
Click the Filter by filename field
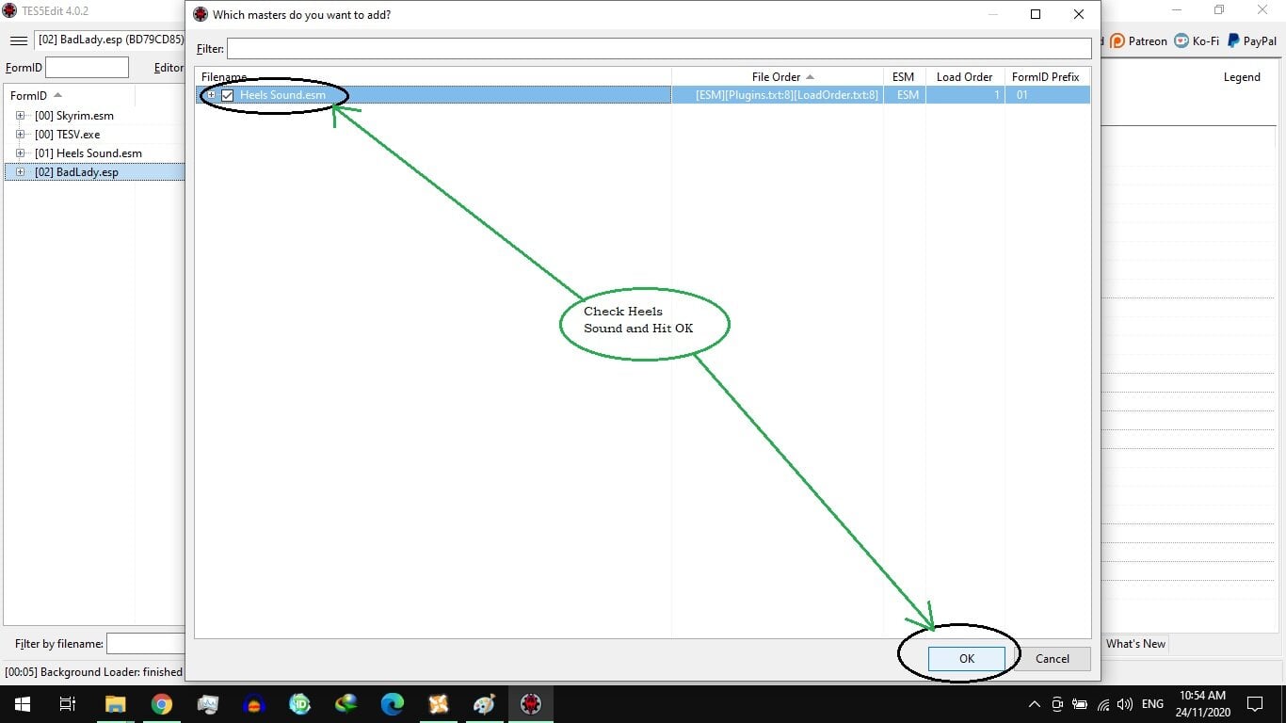tap(146, 644)
